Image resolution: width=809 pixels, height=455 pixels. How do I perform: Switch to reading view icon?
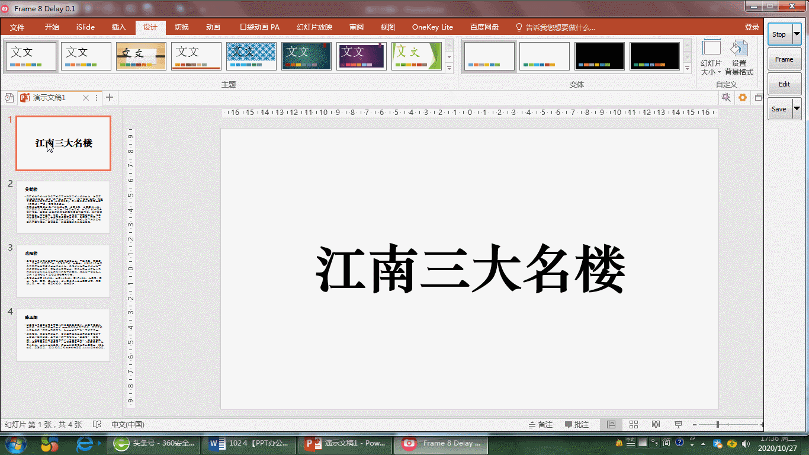(656, 425)
